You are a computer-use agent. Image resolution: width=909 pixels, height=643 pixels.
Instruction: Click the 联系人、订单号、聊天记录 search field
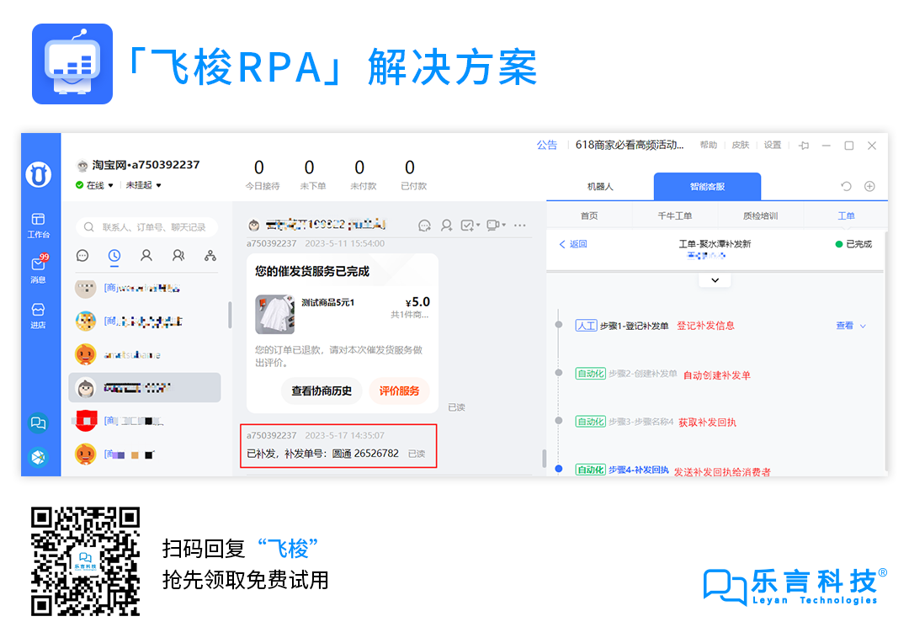[x=147, y=226]
